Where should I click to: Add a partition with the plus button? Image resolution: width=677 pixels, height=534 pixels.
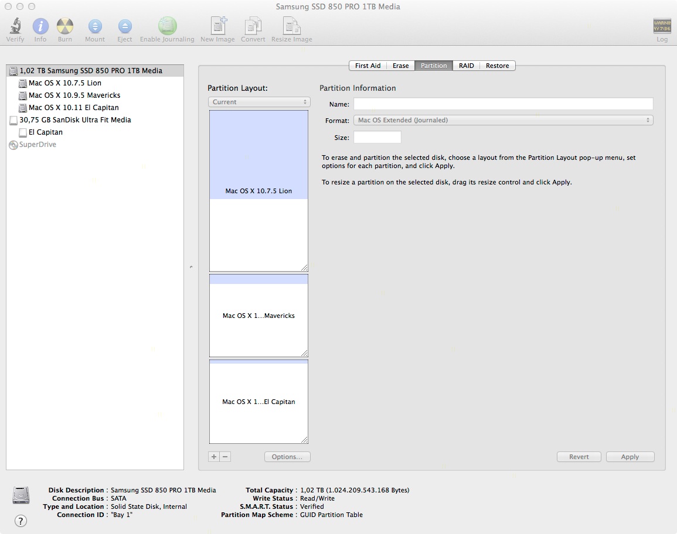pos(214,457)
